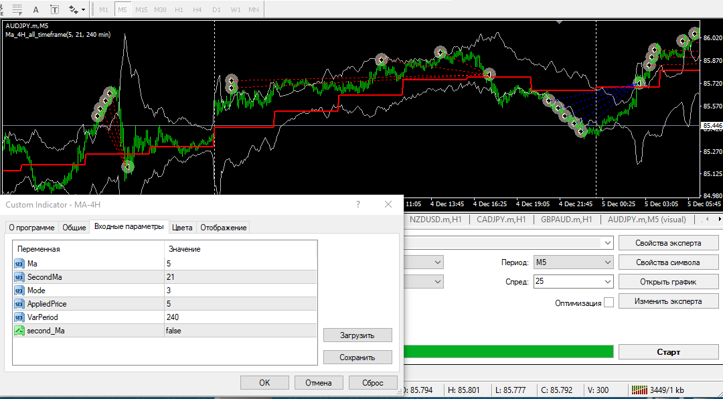The width and height of the screenshot is (723, 399).
Task: Click the boolean icon beside second_Ma variable
Action: tap(19, 331)
